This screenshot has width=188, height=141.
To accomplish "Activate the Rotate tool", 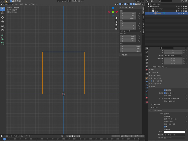I will click(3, 22).
